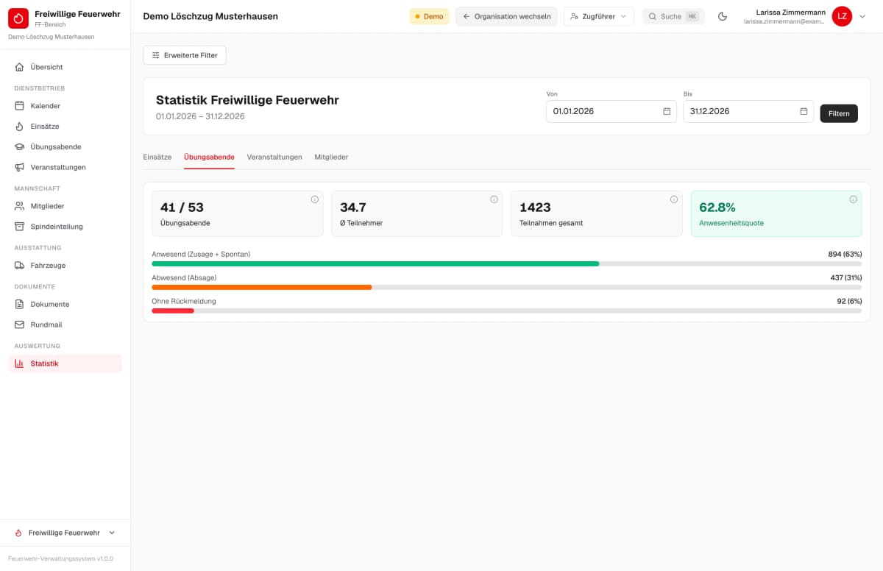This screenshot has width=883, height=571.
Task: Click the info icon on the Anwesenheitsquote card
Action: 853,199
